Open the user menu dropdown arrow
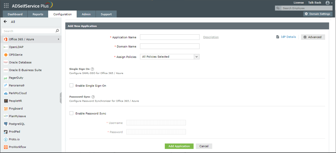The height and width of the screenshot is (153, 336). click(x=332, y=3)
